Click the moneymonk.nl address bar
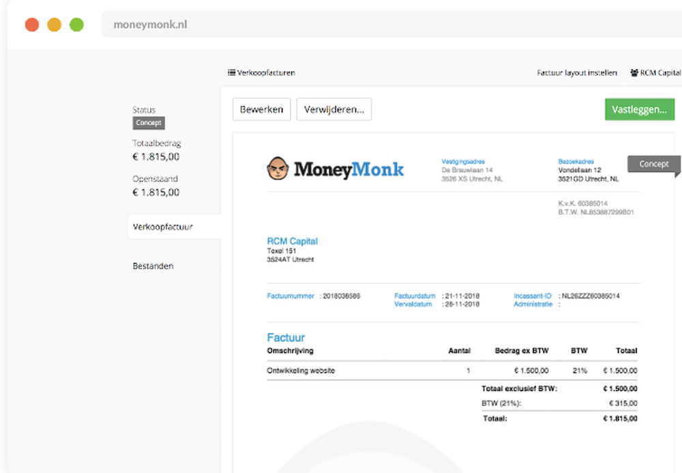This screenshot has height=473, width=682. (391, 25)
